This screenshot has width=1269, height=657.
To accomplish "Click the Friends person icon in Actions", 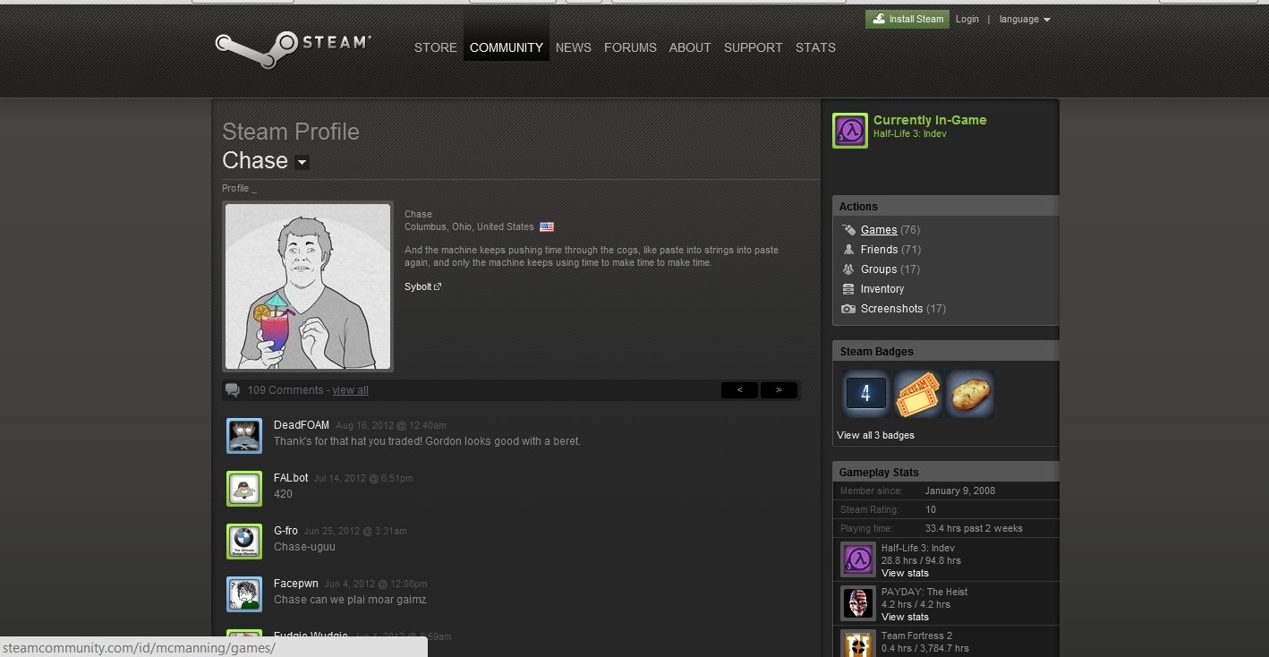I will point(848,250).
